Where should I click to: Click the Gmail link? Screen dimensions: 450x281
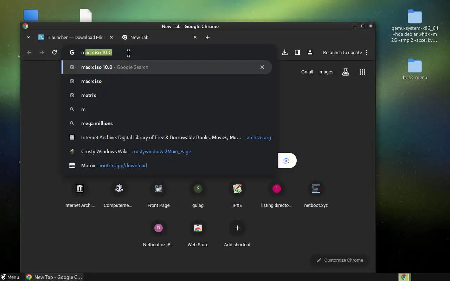pyautogui.click(x=307, y=72)
